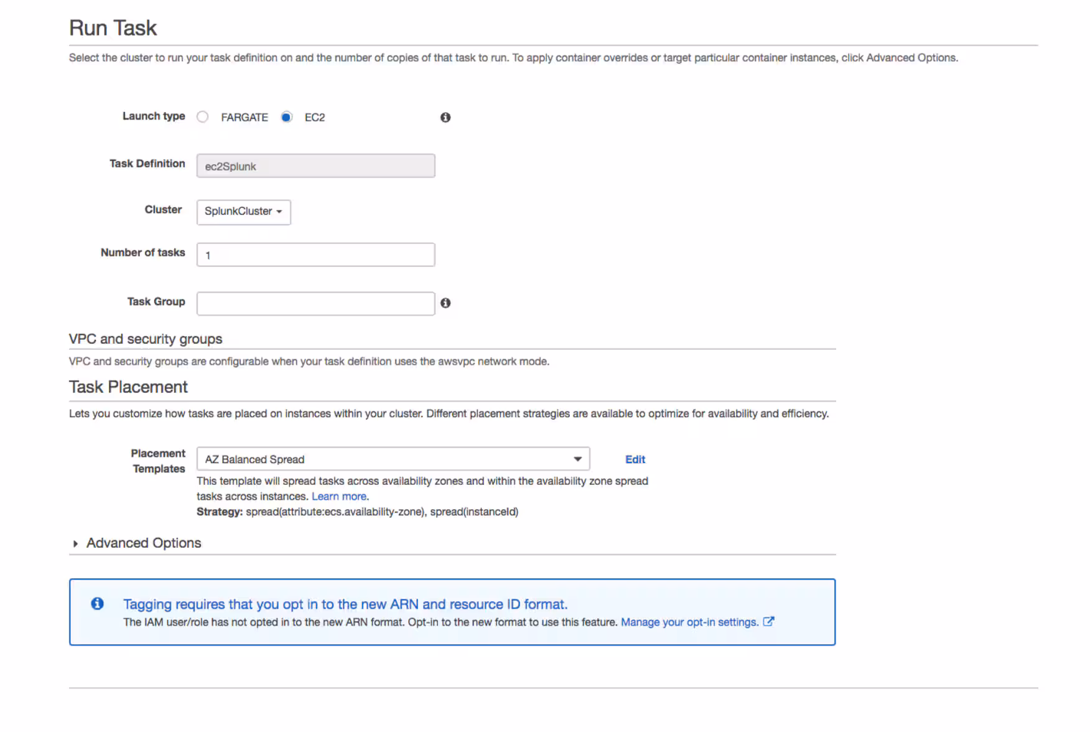Screen dimensions: 1090x732
Task: Click the info icon next to Task Group
Action: pyautogui.click(x=445, y=303)
